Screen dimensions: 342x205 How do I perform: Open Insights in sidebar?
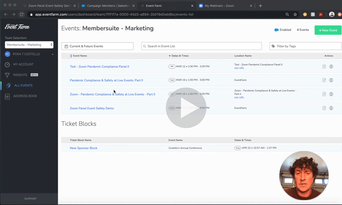(20, 75)
